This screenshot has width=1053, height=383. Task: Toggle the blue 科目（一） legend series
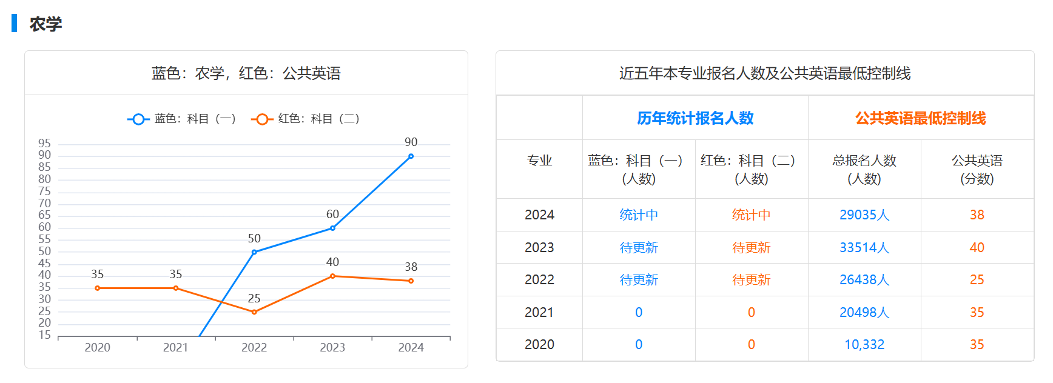[181, 119]
